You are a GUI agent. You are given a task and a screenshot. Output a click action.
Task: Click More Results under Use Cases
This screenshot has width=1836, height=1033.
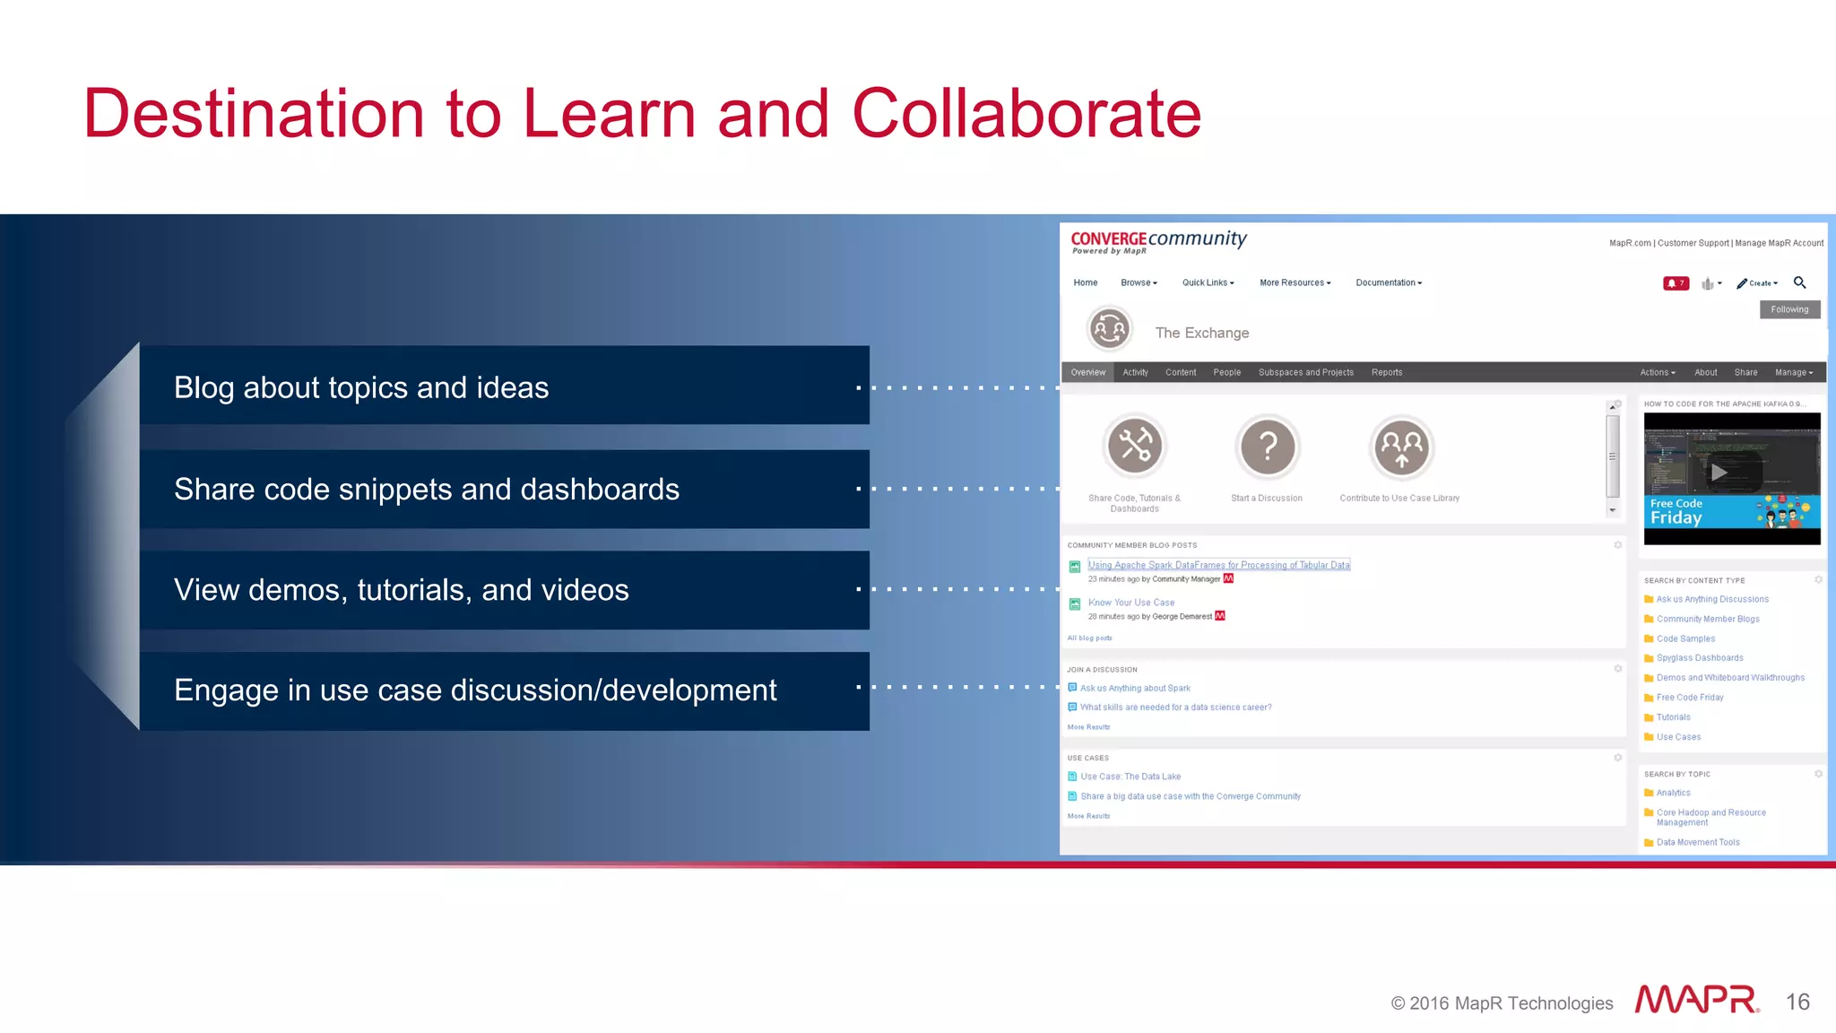[1088, 816]
